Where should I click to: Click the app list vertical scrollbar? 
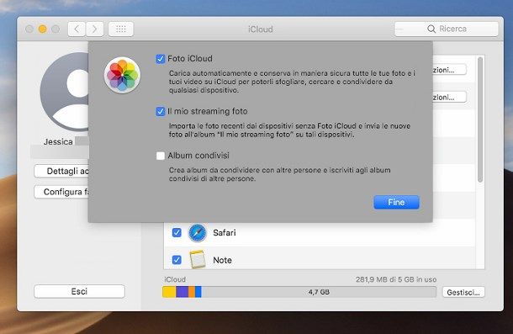coord(480,119)
